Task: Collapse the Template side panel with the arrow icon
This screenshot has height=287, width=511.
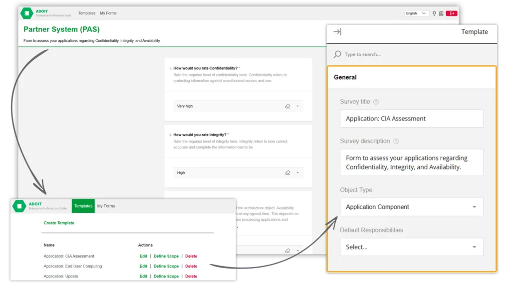Action: (x=337, y=31)
